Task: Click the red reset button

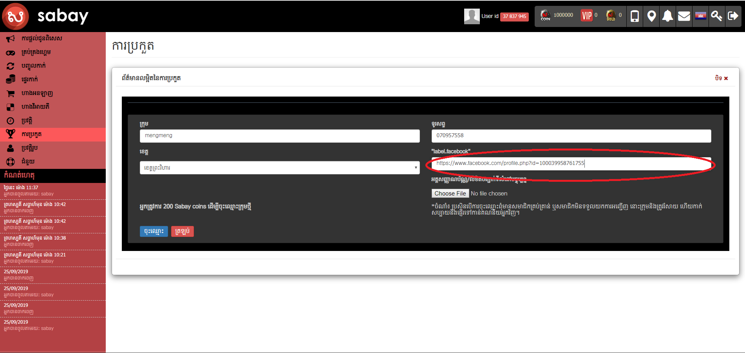Action: pyautogui.click(x=182, y=231)
